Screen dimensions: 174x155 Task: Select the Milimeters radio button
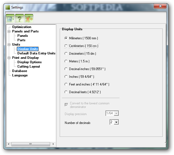(x=66, y=38)
